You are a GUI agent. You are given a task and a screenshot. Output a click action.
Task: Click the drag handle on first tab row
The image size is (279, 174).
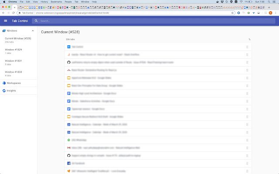pyautogui.click(x=247, y=47)
